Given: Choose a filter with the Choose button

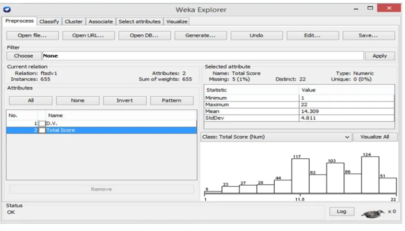Looking at the screenshot, I should point(24,56).
